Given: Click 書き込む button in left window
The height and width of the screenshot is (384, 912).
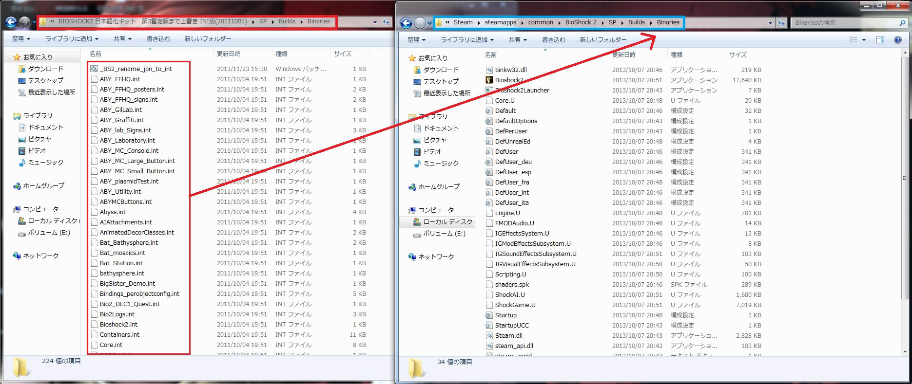Looking at the screenshot, I should pyautogui.click(x=158, y=39).
